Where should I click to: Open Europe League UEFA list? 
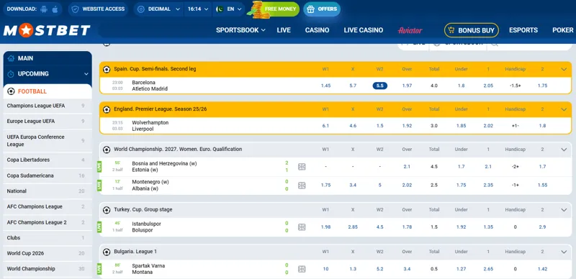click(48, 121)
